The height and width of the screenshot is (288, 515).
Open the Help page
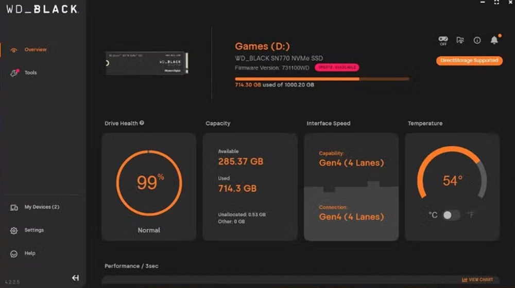30,253
